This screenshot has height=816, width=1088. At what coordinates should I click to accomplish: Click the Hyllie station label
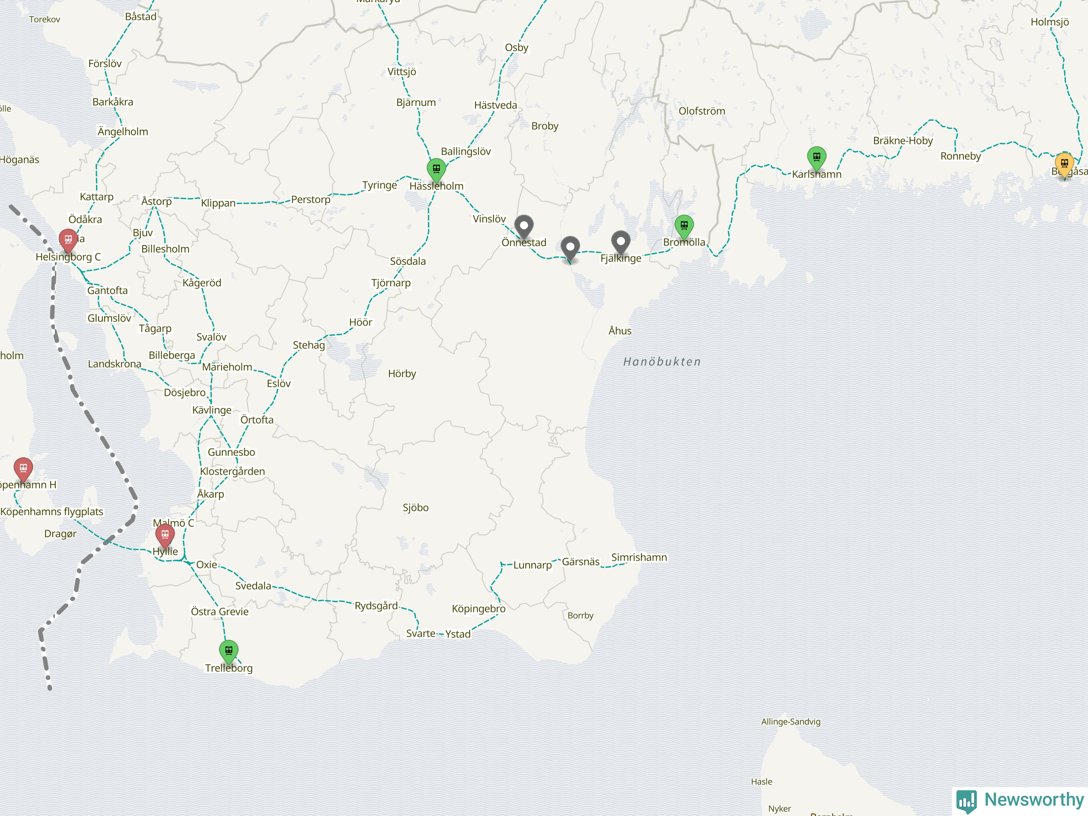tap(165, 551)
